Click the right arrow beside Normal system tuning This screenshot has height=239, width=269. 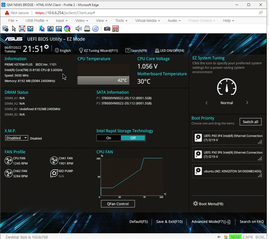click(x=247, y=103)
